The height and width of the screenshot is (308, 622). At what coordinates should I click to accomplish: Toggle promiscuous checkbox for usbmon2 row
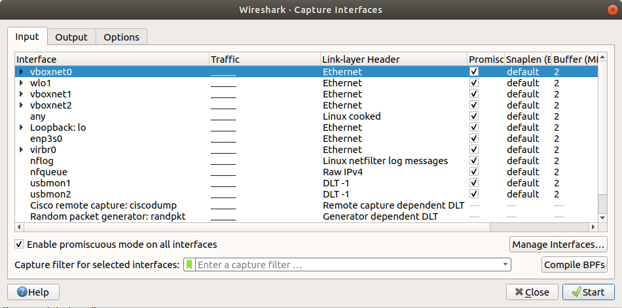click(x=474, y=194)
